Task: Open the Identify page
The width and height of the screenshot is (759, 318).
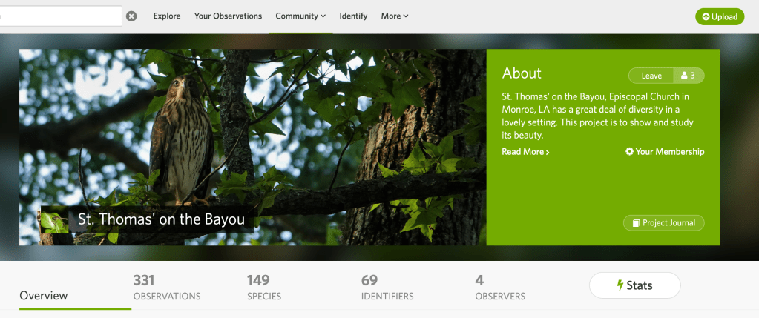Action: point(353,16)
